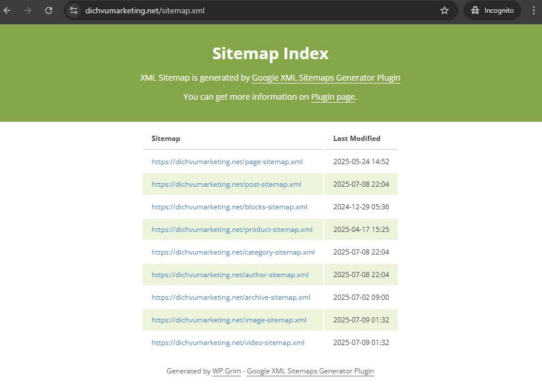Open Chrome three-dot menu

(x=534, y=10)
